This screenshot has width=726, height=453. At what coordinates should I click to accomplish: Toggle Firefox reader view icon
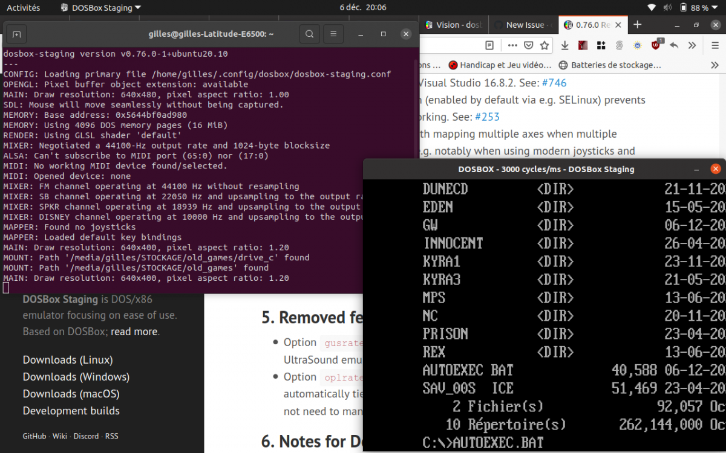489,45
